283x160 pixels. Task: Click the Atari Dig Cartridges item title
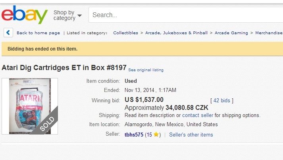point(64,68)
